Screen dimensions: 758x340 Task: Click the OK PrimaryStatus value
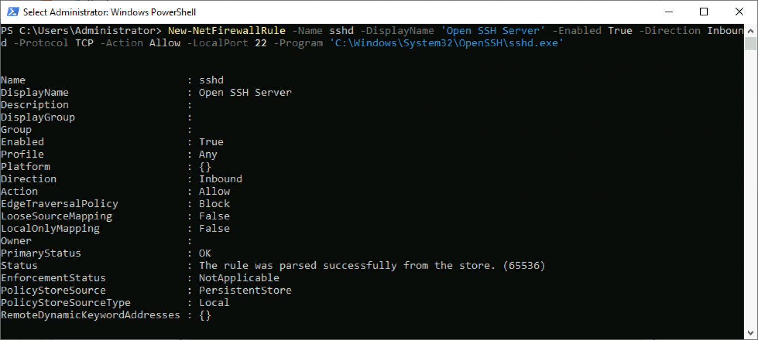(204, 253)
